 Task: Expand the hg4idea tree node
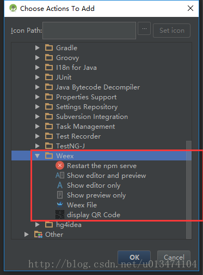click(x=38, y=225)
